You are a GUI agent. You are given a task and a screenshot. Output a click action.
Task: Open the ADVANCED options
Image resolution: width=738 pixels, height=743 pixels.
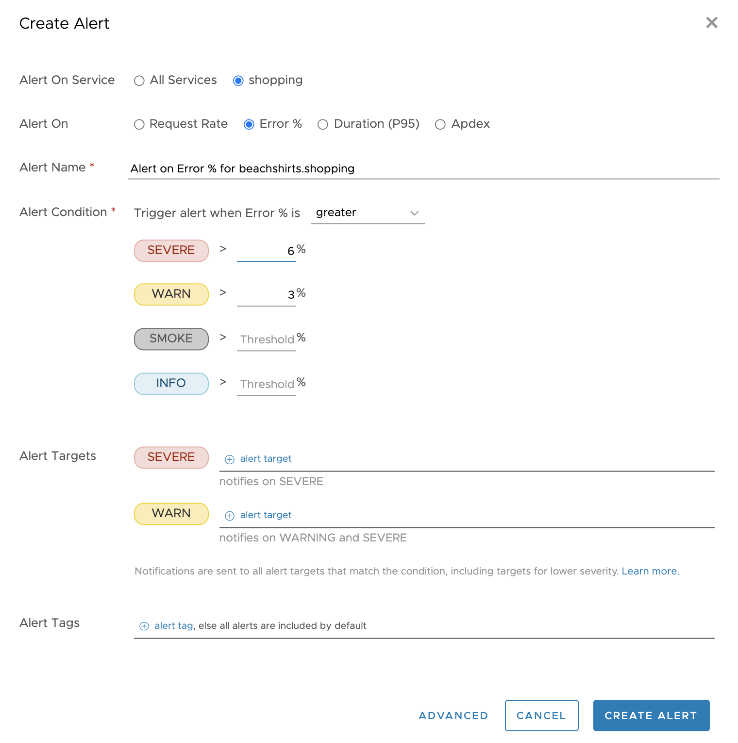(453, 715)
